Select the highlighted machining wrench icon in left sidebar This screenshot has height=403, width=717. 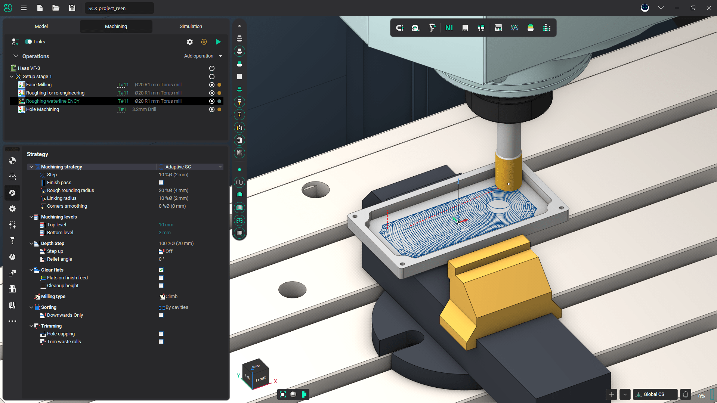pos(12,193)
